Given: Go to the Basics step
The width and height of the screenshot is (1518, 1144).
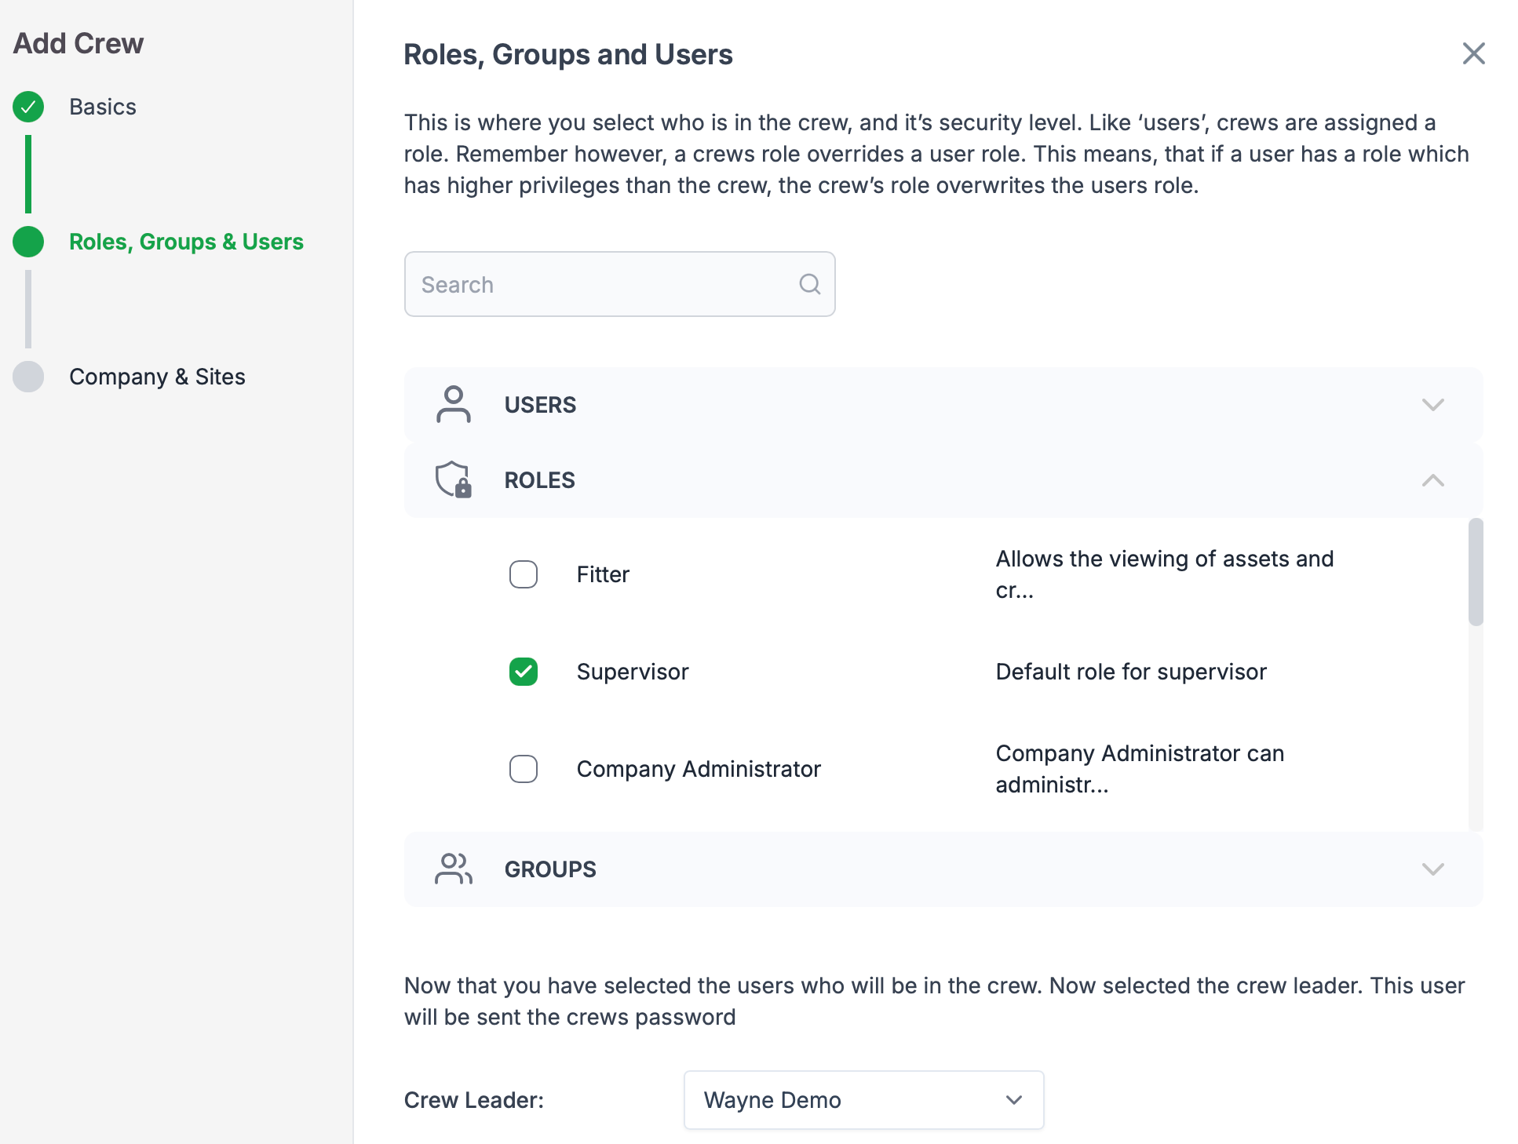Looking at the screenshot, I should pos(102,107).
